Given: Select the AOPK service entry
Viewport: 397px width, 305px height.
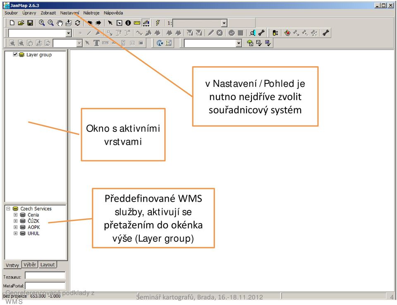Looking at the screenshot, I should [33, 227].
